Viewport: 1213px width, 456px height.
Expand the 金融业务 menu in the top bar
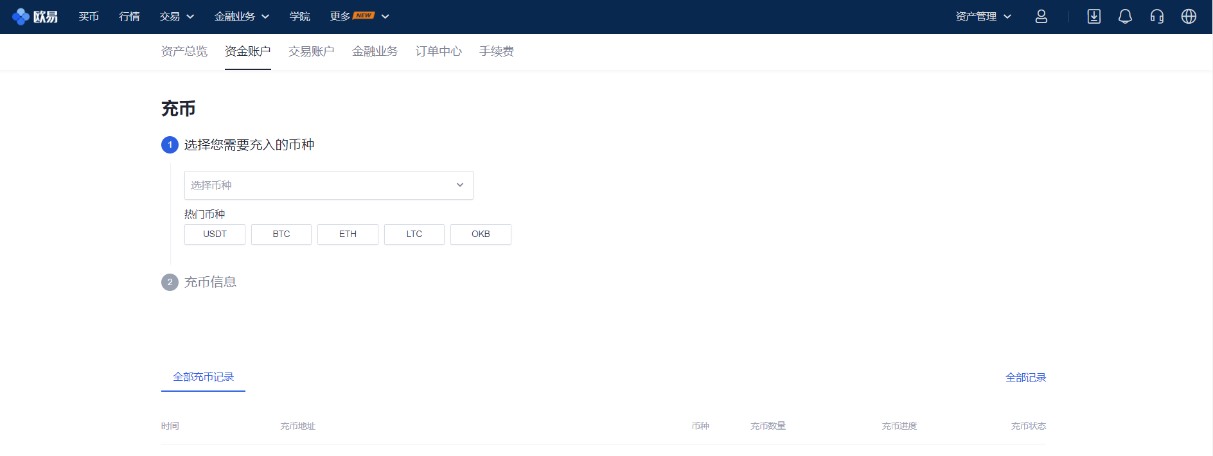(242, 17)
